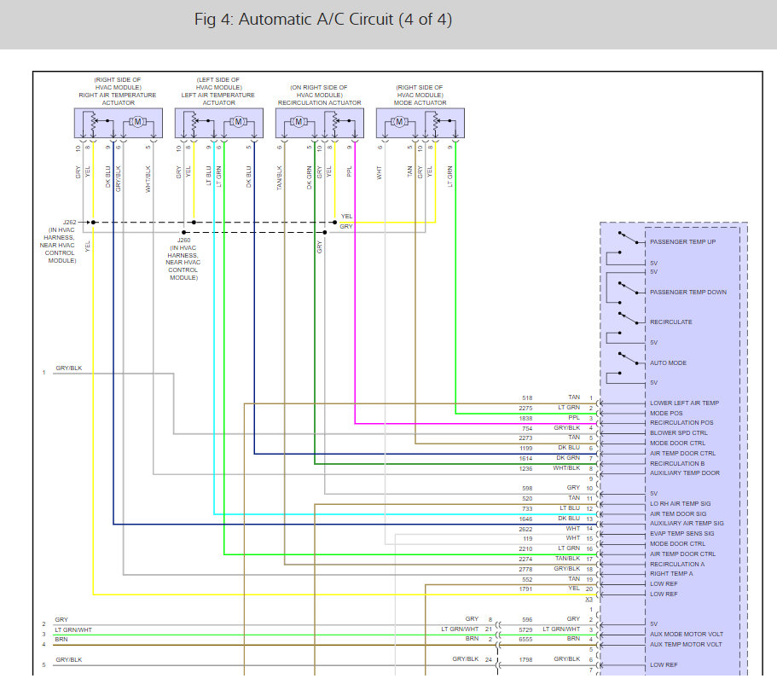This screenshot has height=690, width=777.
Task: Click circuit number 1236 on the WHT/BLK wire
Action: (x=525, y=468)
